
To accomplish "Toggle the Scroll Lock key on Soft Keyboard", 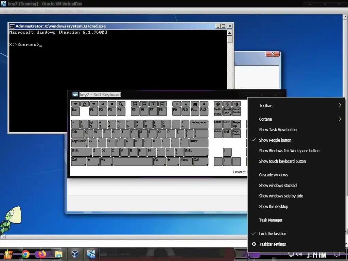I will point(227,111).
